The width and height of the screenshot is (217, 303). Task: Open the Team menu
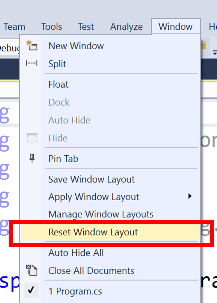click(x=14, y=27)
